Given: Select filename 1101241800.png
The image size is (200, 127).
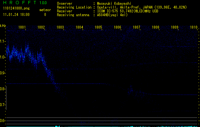Looking at the screenshot, I should click(17, 8).
